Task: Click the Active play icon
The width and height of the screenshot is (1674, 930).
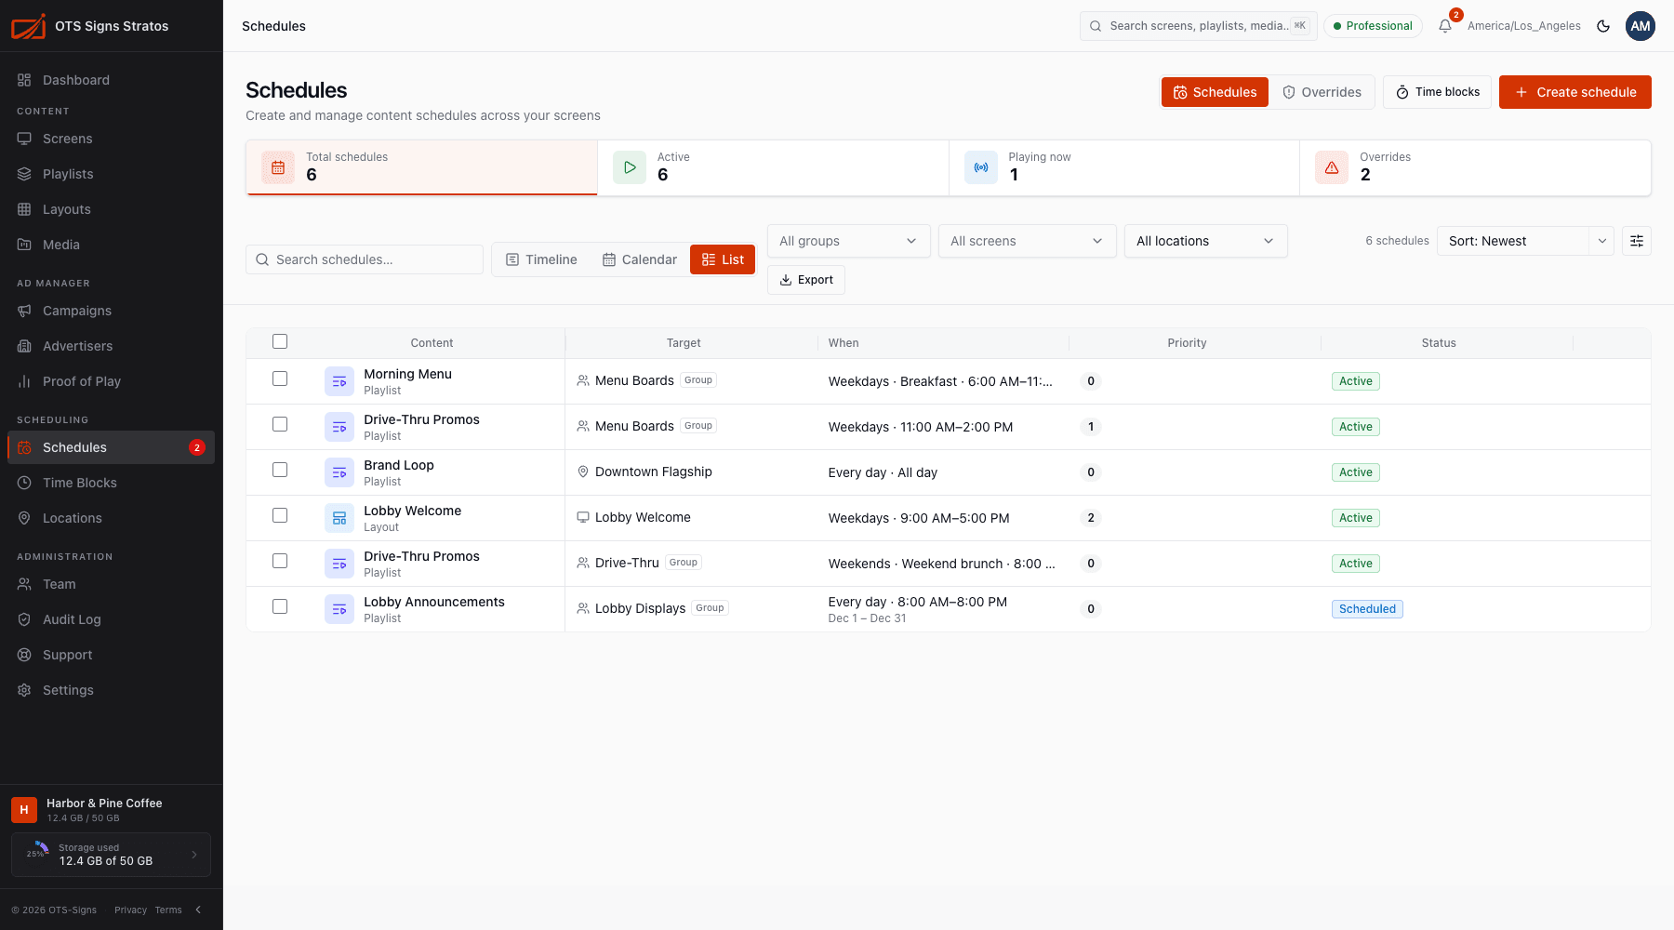Action: (630, 167)
